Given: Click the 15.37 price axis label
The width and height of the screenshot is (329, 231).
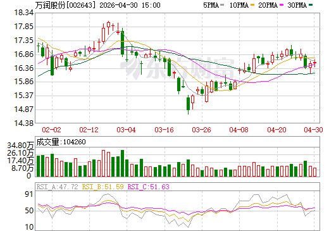Looking at the screenshot, I should (x=23, y=96).
